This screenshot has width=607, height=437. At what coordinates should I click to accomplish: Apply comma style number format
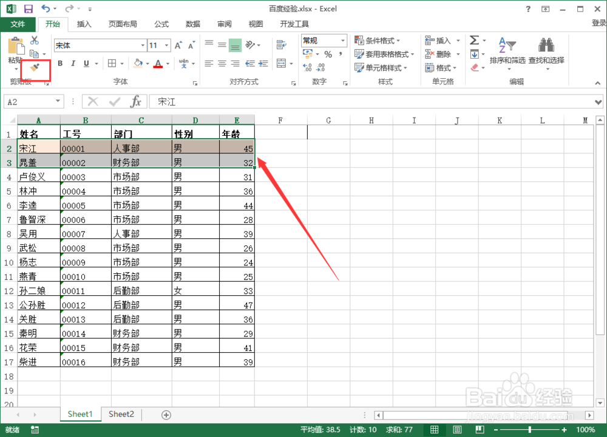click(x=341, y=54)
